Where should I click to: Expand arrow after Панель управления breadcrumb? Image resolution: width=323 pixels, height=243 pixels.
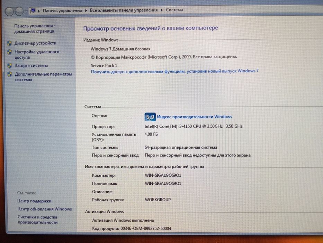click(x=86, y=10)
